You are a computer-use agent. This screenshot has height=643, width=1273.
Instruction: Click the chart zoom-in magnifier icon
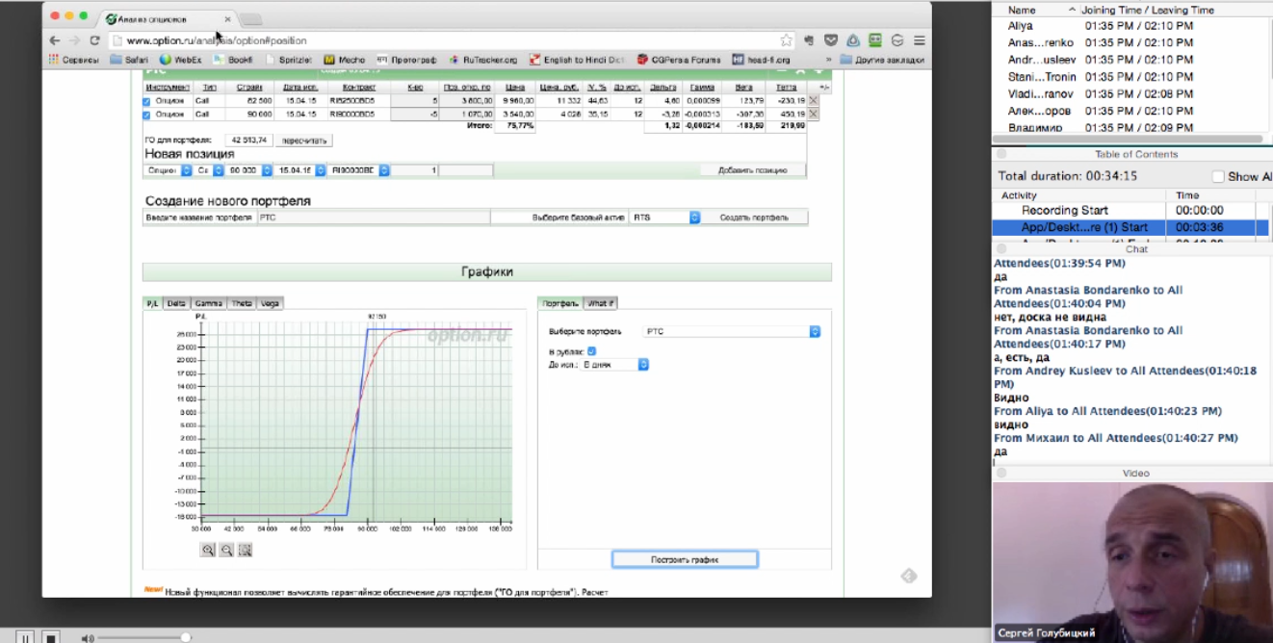(x=208, y=550)
